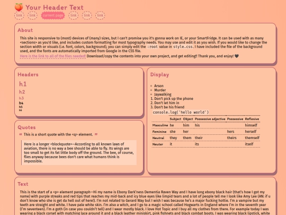Click the 'herself' table cell

(x=251, y=132)
